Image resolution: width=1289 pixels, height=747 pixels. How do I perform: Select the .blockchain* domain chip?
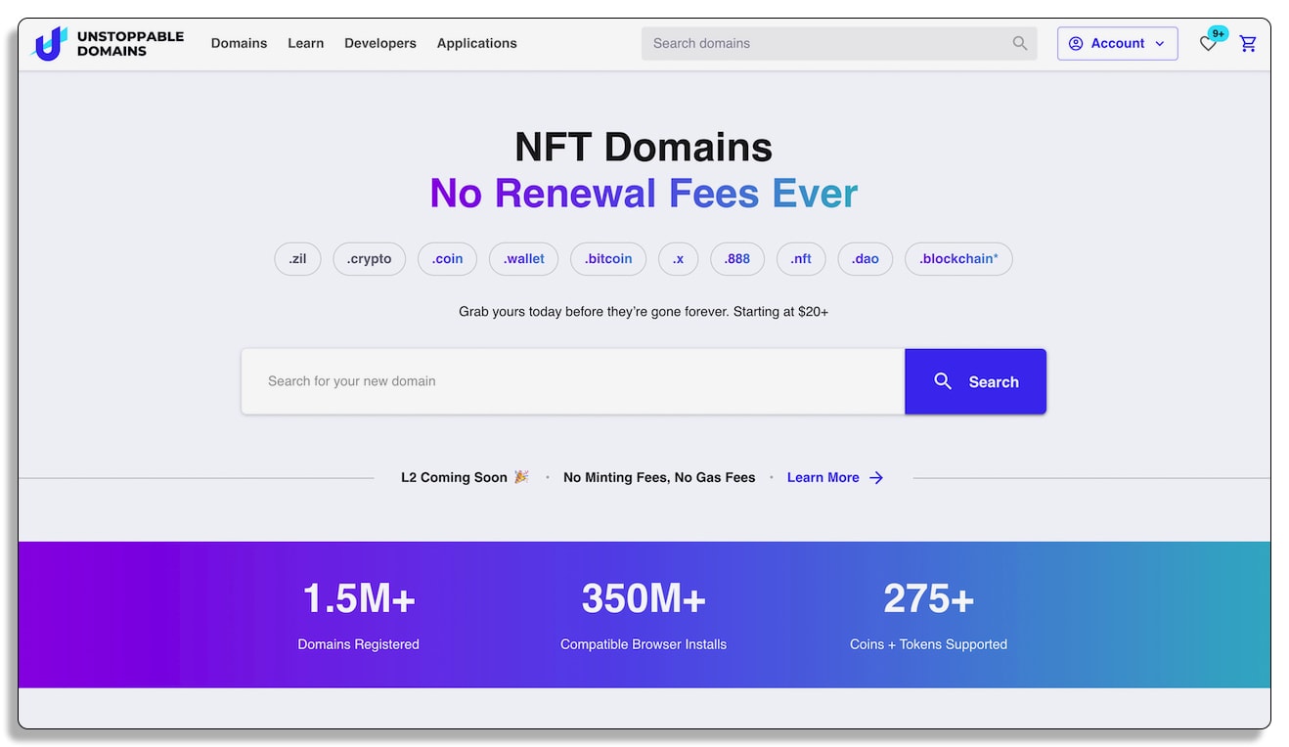[x=958, y=259]
